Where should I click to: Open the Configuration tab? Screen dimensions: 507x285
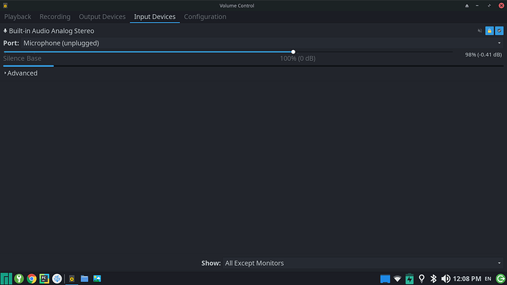(205, 17)
